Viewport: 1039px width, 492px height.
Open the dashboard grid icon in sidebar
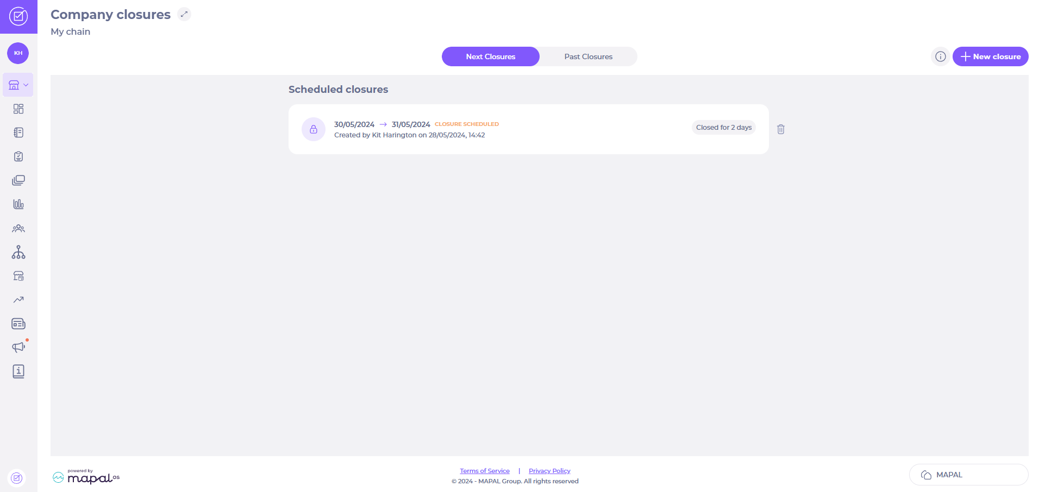pyautogui.click(x=18, y=109)
